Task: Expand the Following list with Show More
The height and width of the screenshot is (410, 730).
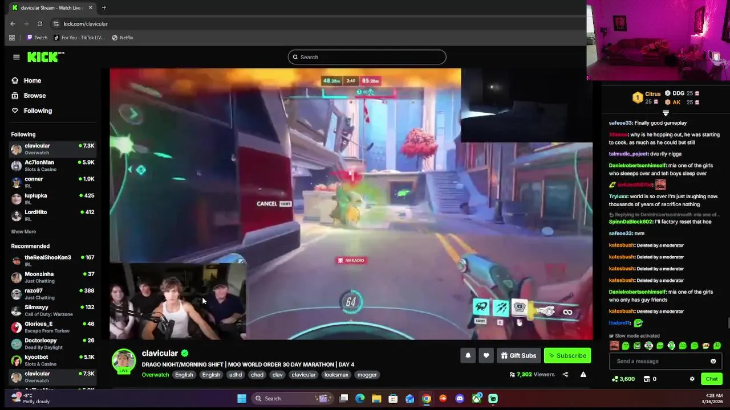Action: (x=23, y=232)
